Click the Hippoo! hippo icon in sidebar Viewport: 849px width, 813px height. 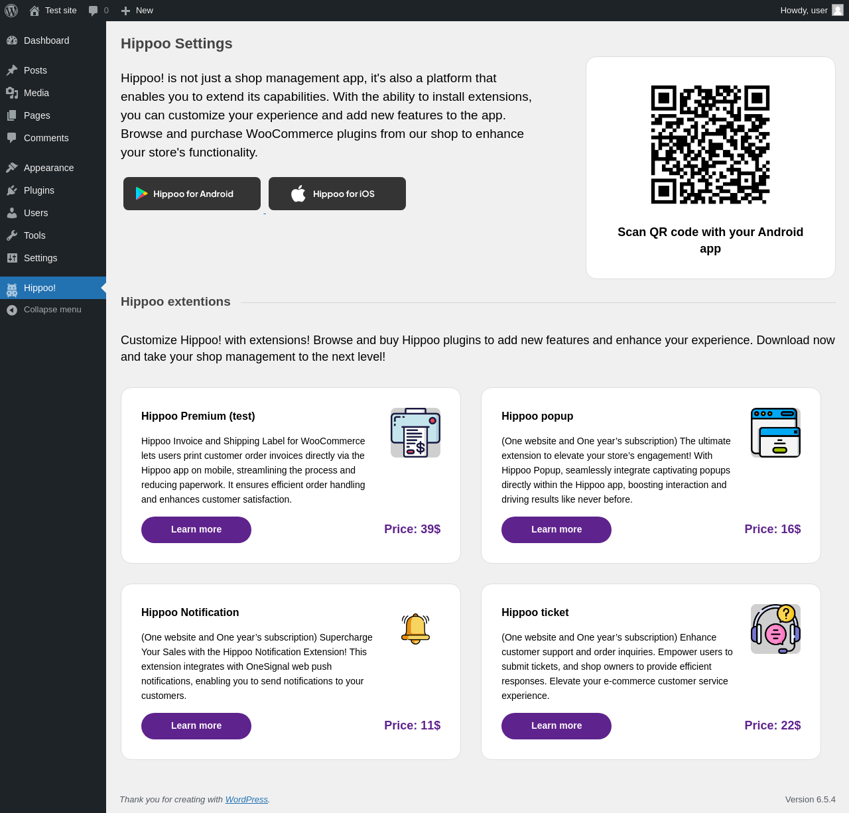[12, 288]
